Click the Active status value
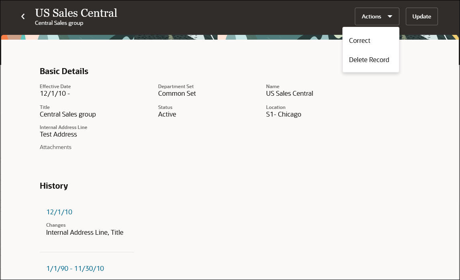460x280 pixels. click(167, 114)
